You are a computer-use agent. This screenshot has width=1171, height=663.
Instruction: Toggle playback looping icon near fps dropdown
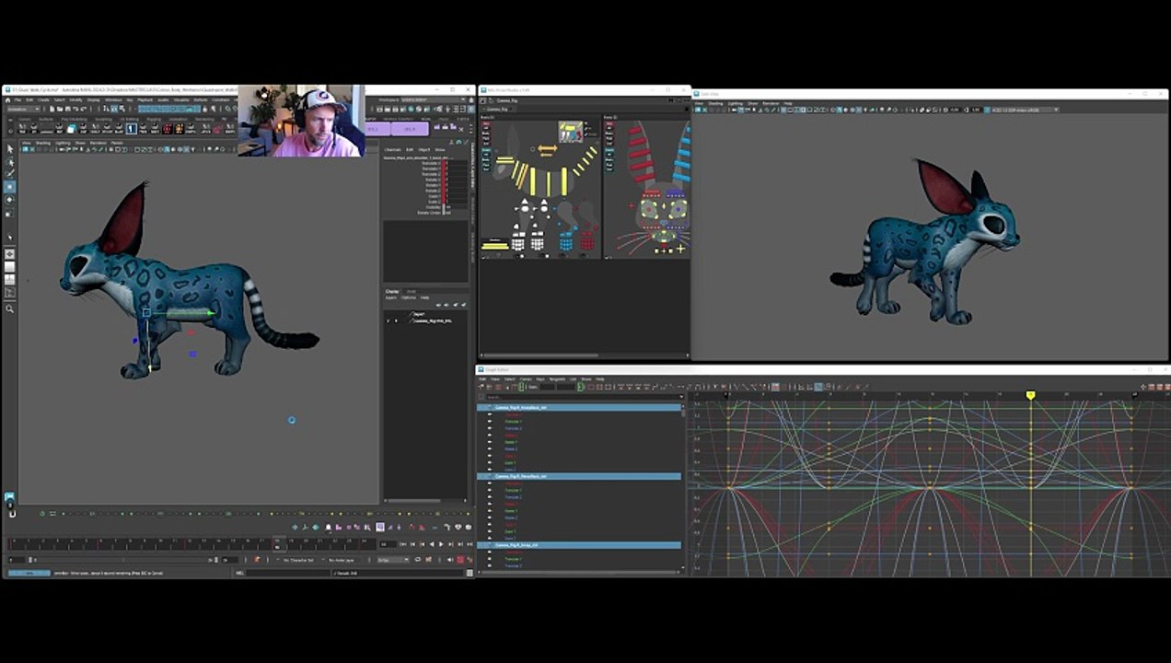(x=417, y=560)
